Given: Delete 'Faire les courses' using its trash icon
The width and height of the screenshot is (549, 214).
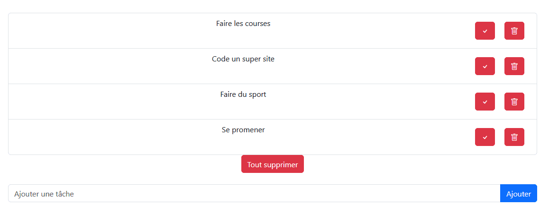Looking at the screenshot, I should click(514, 31).
